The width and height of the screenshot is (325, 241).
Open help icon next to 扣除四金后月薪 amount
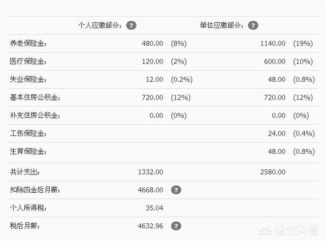click(176, 190)
